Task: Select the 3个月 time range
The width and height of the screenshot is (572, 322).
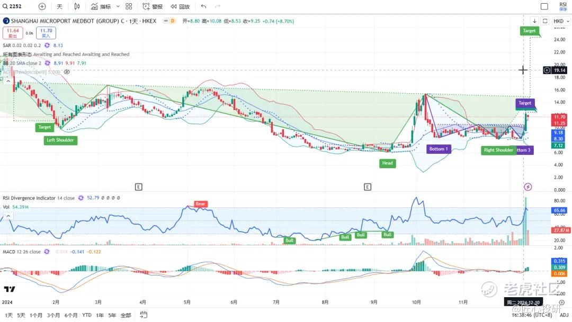Action: pos(53,315)
